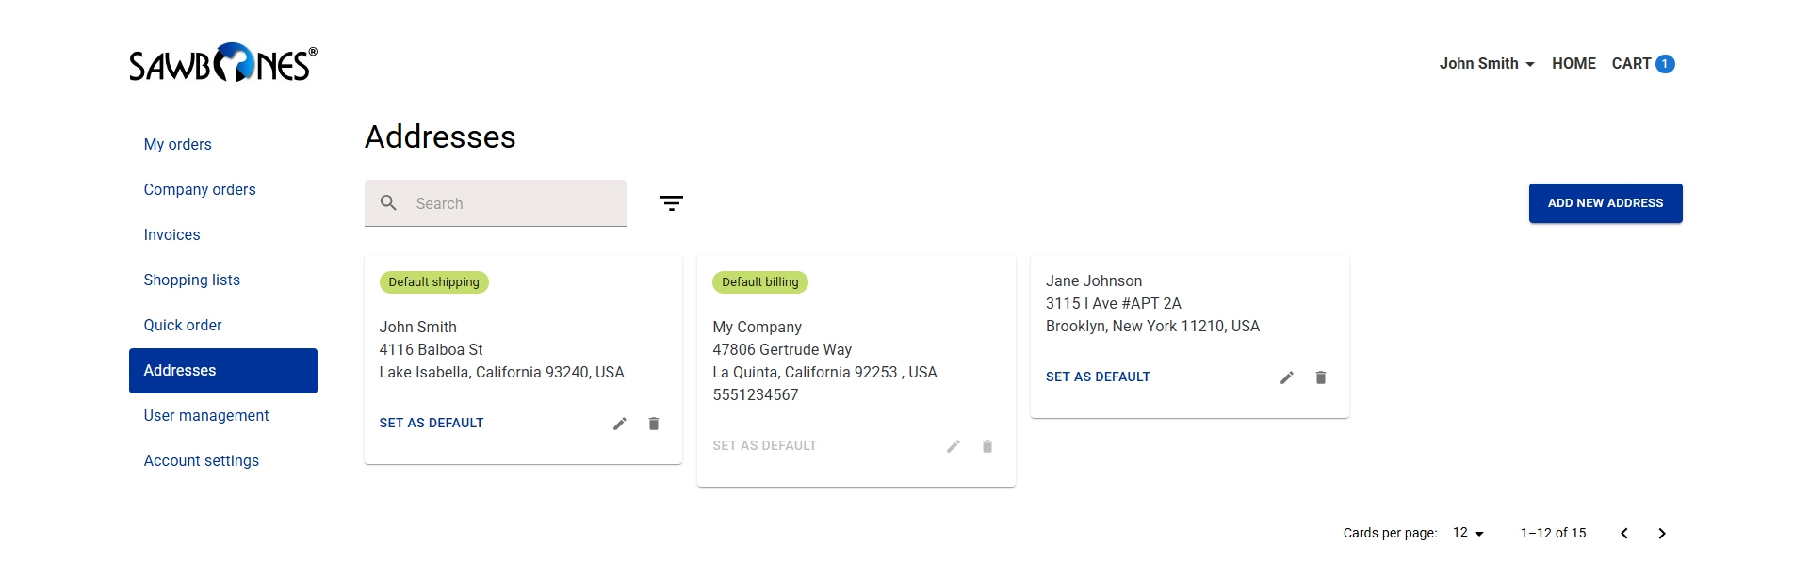Image resolution: width=1810 pixels, height=577 pixels.
Task: Edit John Smith's address with pencil icon
Action: point(620,424)
